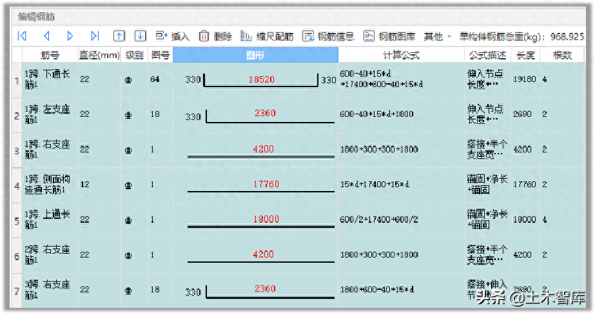Click figure number 18 in row 2

tap(155, 114)
